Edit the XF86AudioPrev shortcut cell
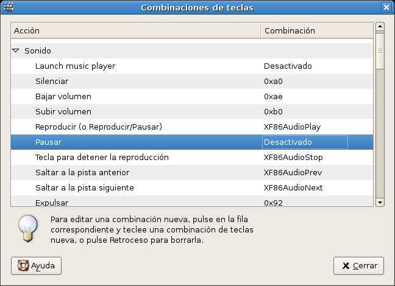The width and height of the screenshot is (395, 286). (293, 172)
